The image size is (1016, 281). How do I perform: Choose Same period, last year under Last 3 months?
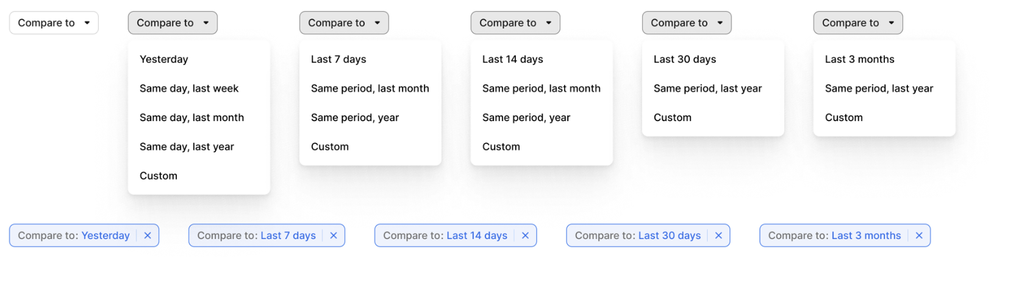(x=879, y=88)
